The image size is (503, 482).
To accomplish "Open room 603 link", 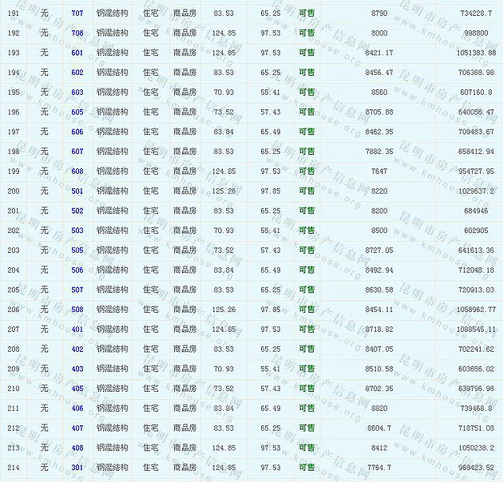I will [77, 93].
